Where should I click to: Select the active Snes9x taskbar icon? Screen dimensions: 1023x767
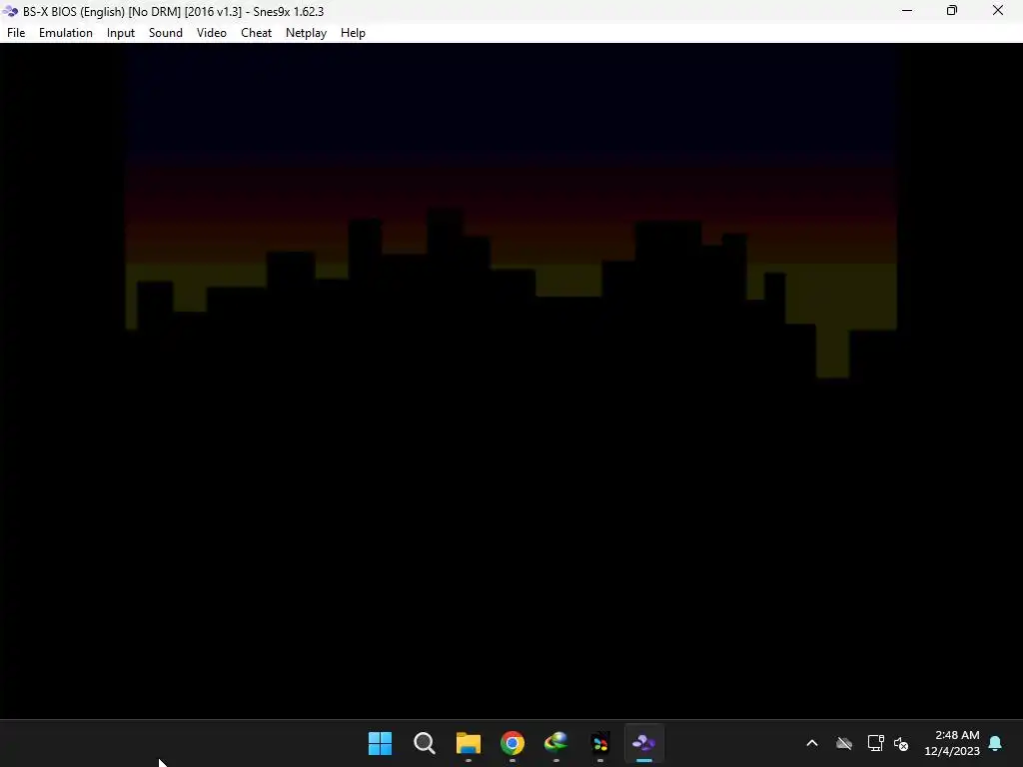644,743
